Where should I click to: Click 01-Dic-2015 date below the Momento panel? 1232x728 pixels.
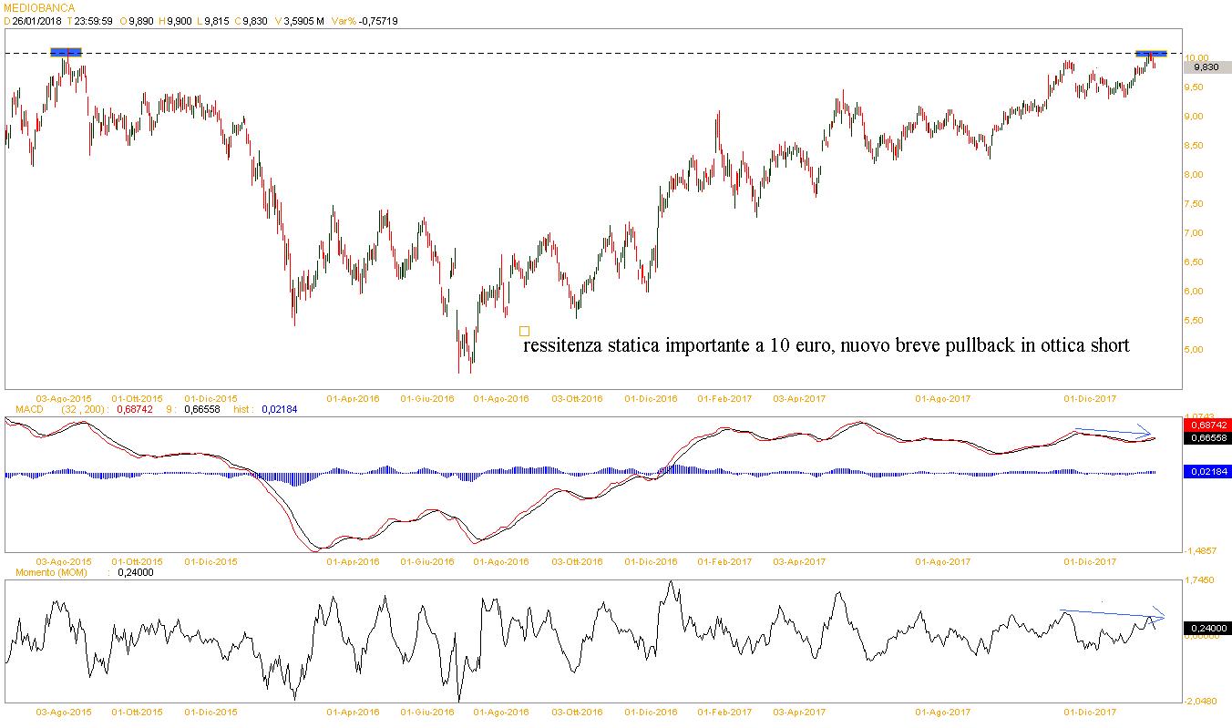210,712
